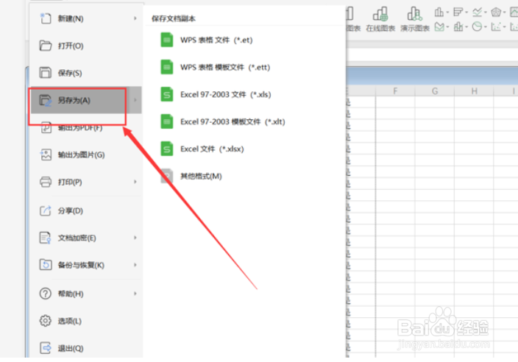The image size is (518, 362).
Task: Click the 在线图表 online chart icon
Action: point(380,14)
